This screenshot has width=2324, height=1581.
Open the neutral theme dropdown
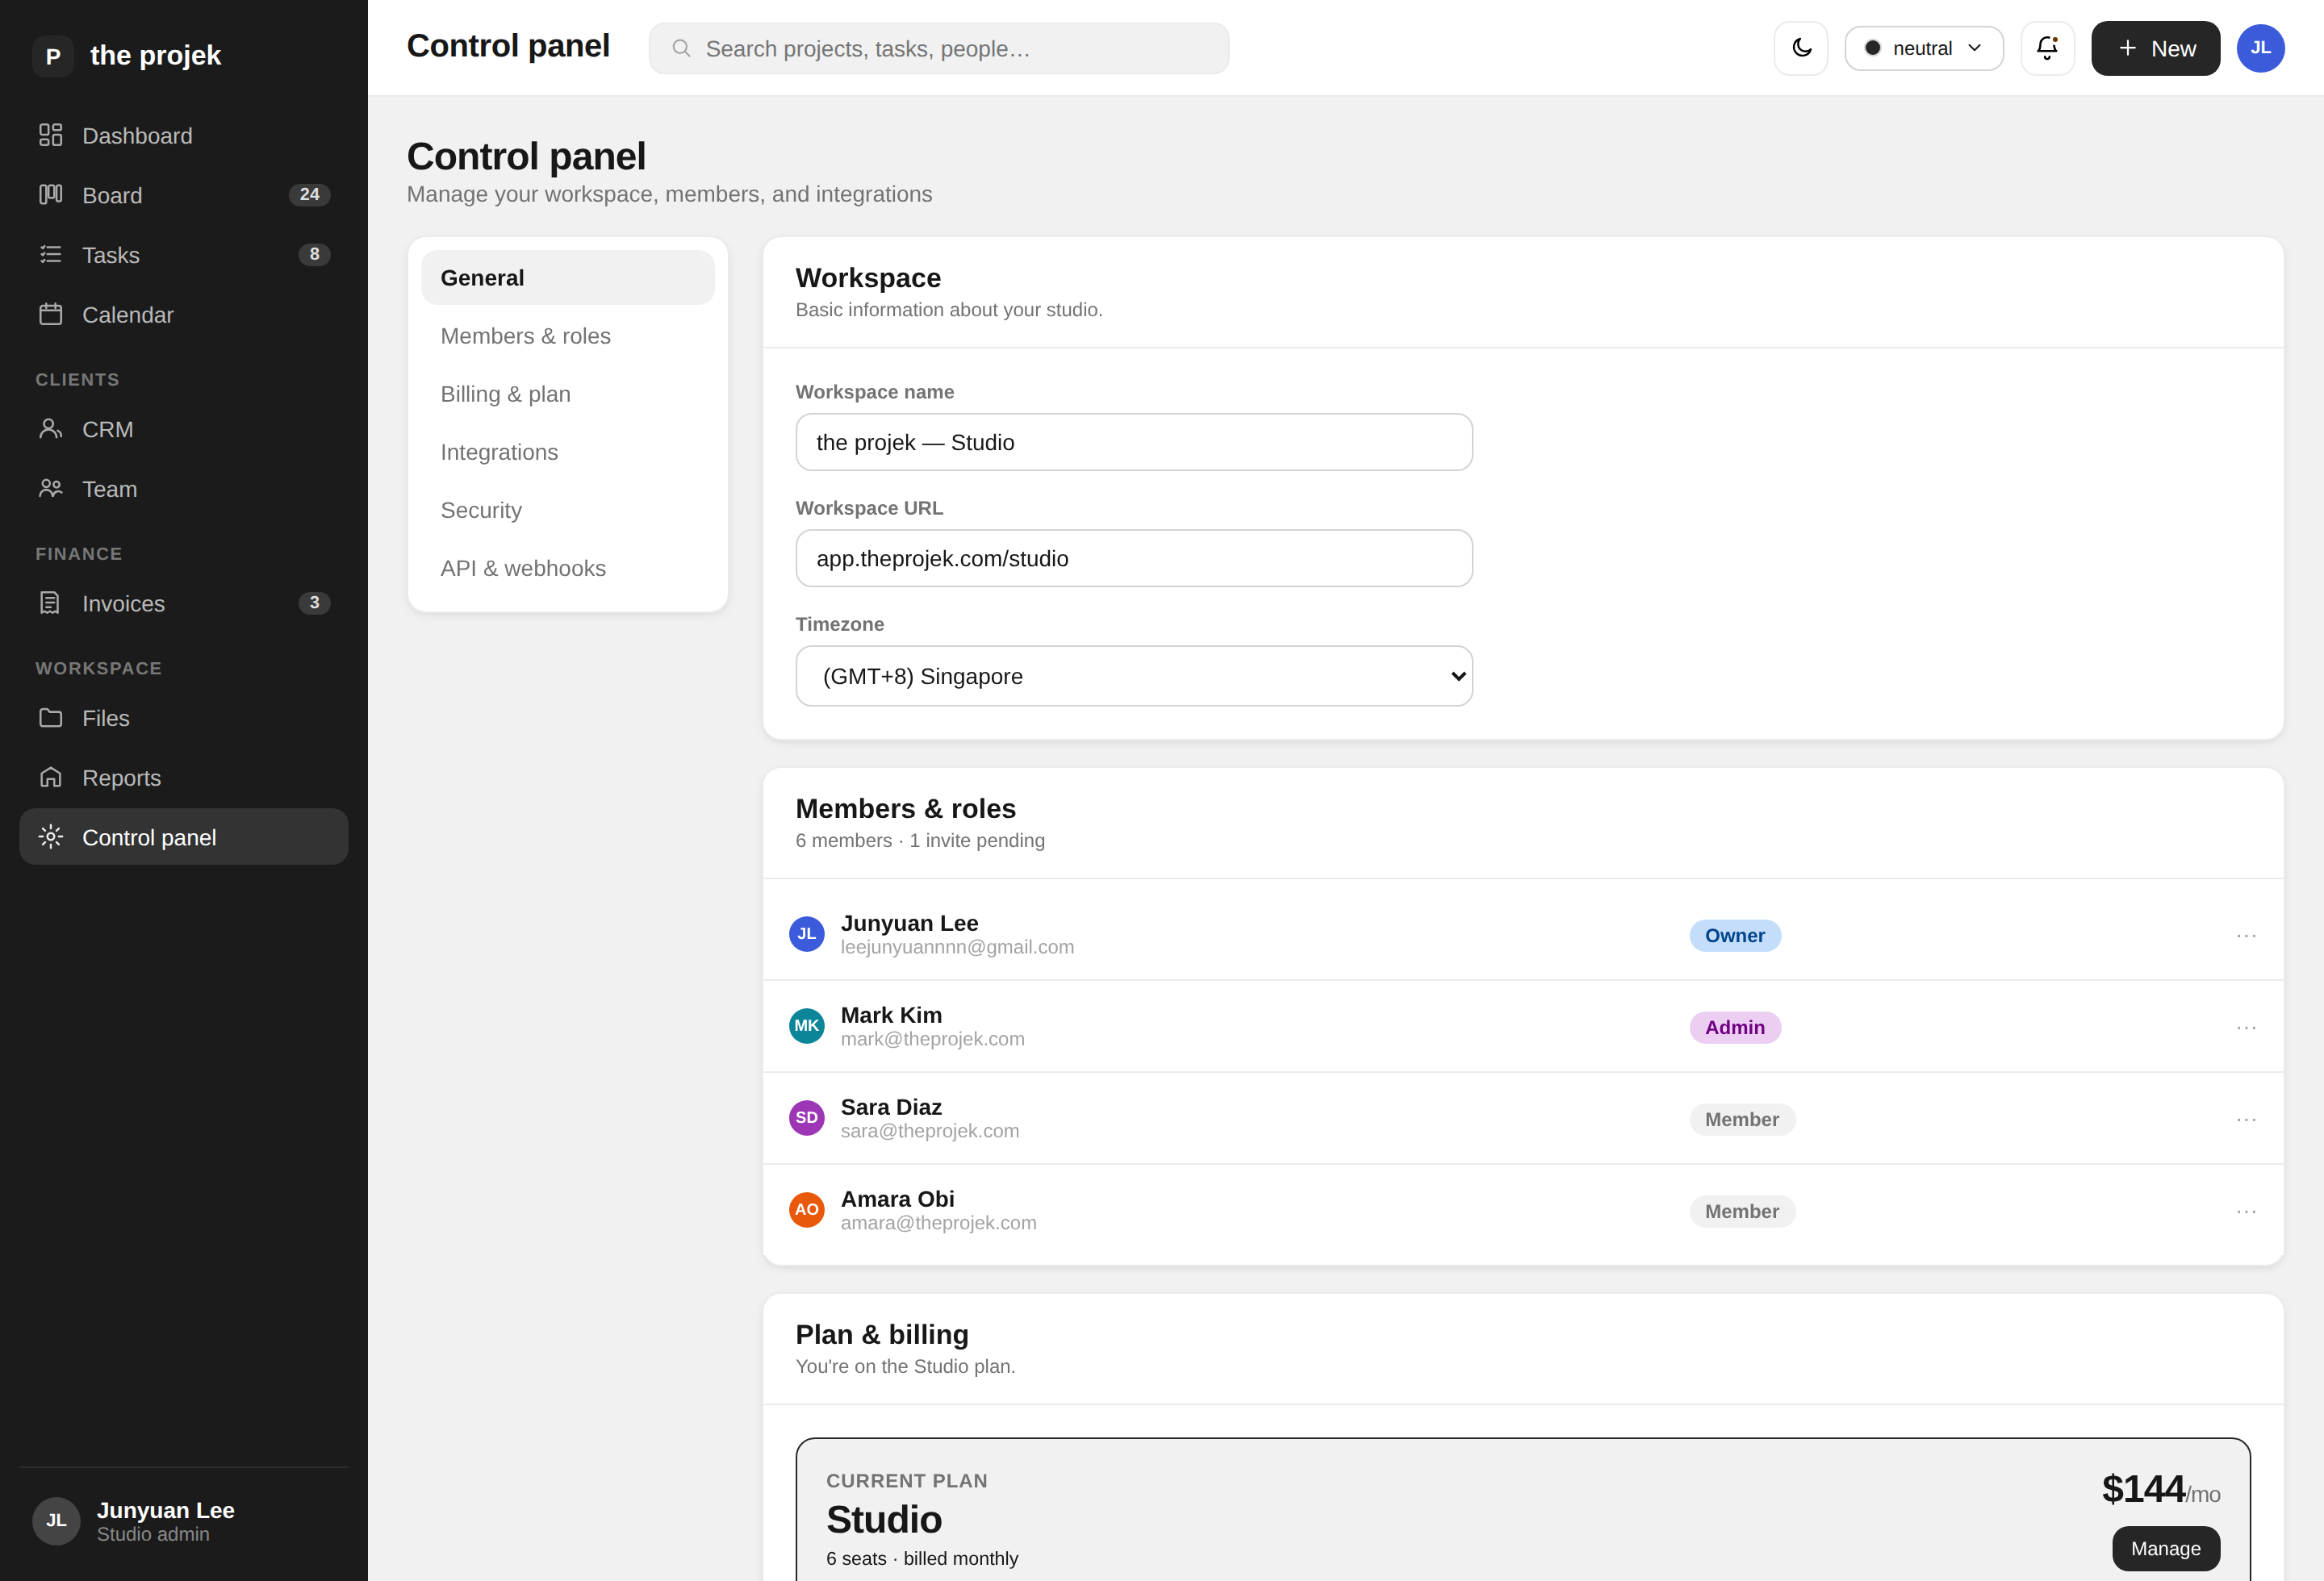pos(1923,48)
